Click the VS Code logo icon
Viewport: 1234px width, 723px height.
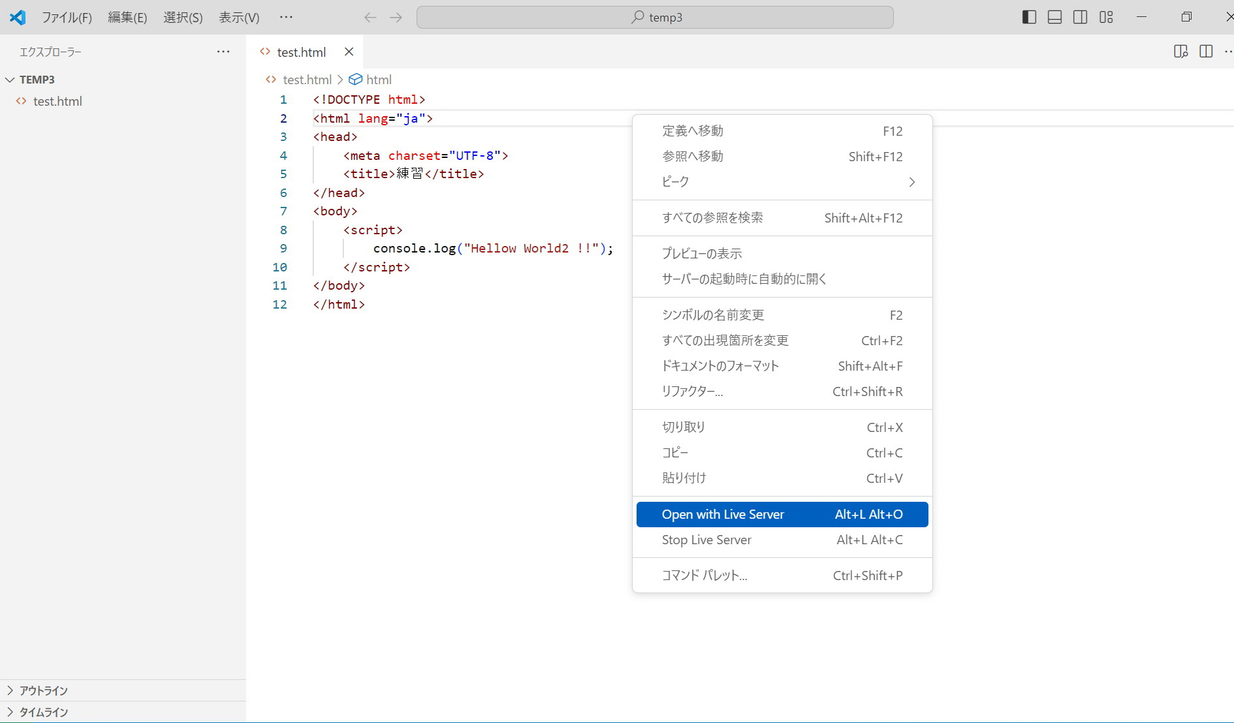click(x=18, y=18)
